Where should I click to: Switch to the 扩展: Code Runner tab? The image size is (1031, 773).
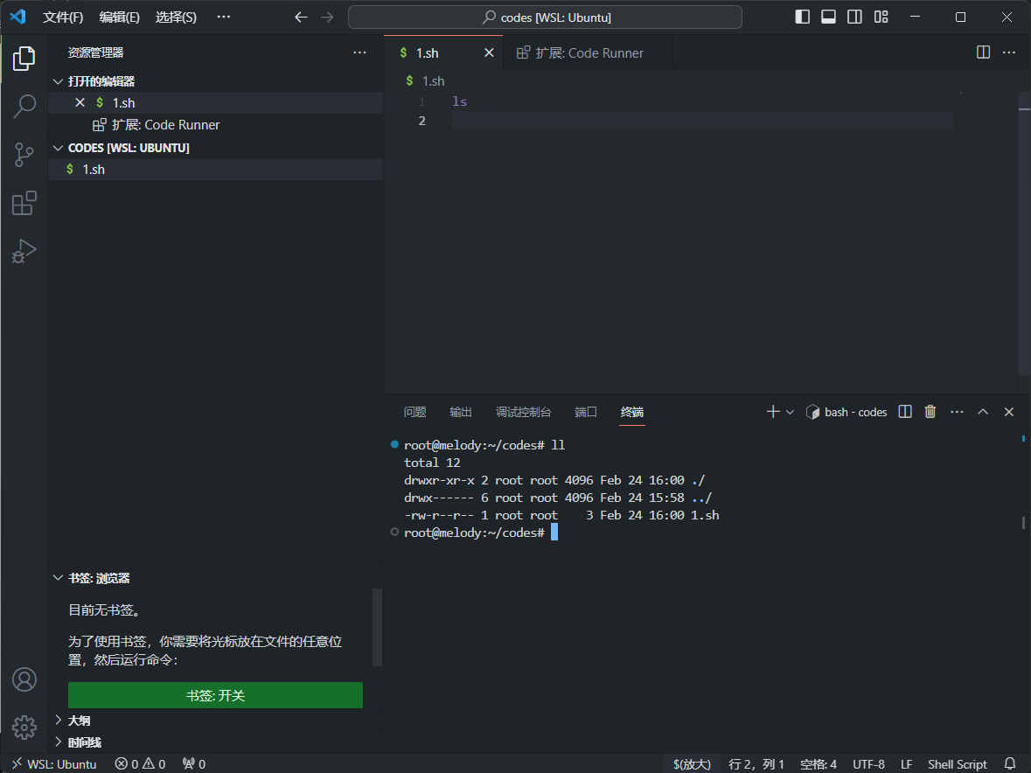[589, 53]
